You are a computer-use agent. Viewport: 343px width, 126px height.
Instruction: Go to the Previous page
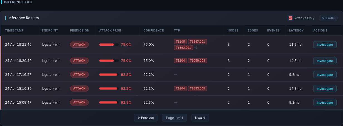[146, 118]
